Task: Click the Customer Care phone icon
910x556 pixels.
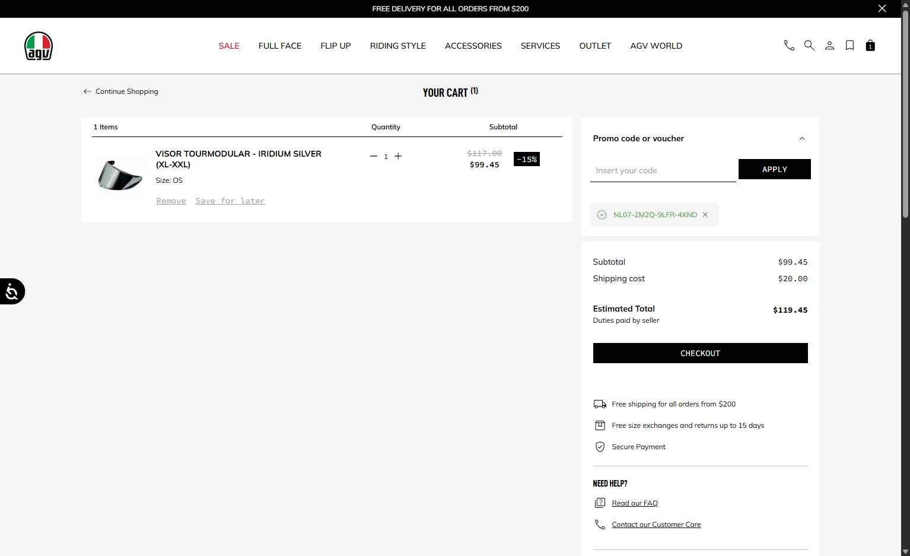Action: tap(600, 525)
